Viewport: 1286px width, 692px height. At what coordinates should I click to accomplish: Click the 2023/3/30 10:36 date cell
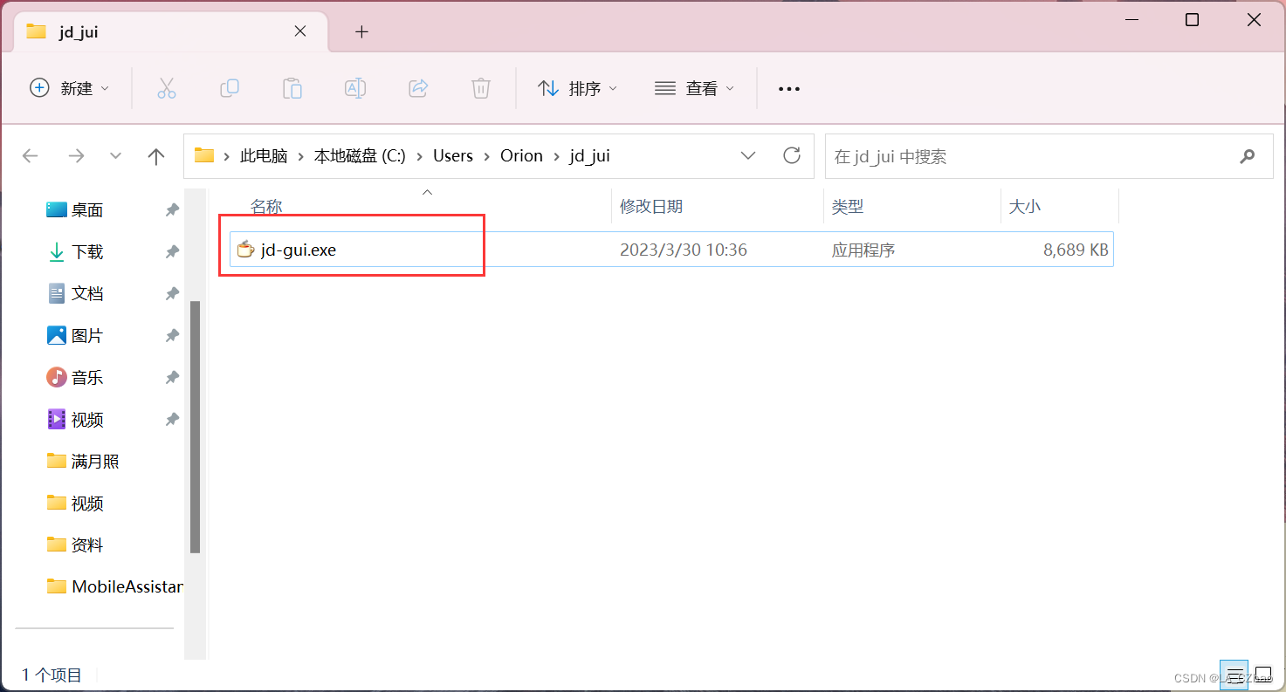[684, 250]
